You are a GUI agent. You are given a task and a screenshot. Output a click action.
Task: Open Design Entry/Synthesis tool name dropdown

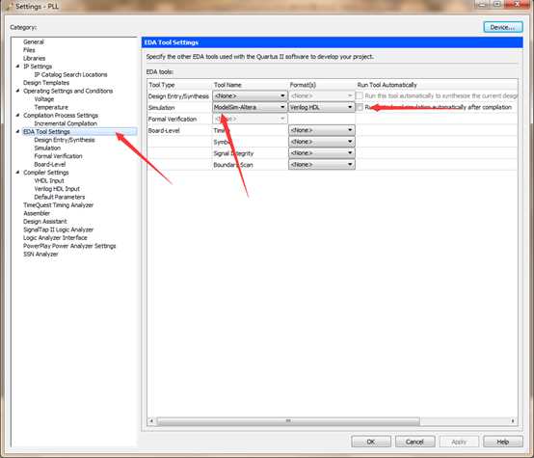(x=250, y=96)
